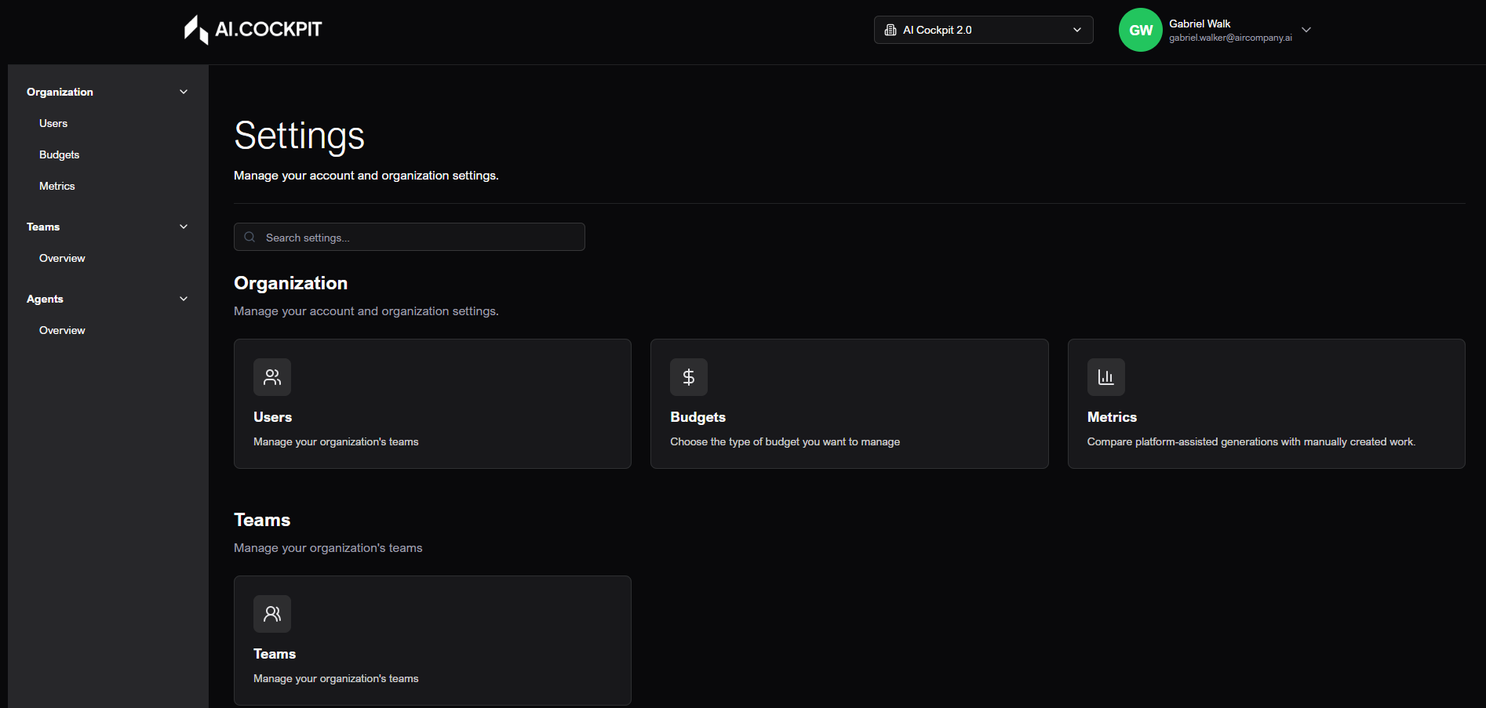Image resolution: width=1486 pixels, height=708 pixels.
Task: Go to Budgets in the sidebar
Action: pos(60,154)
